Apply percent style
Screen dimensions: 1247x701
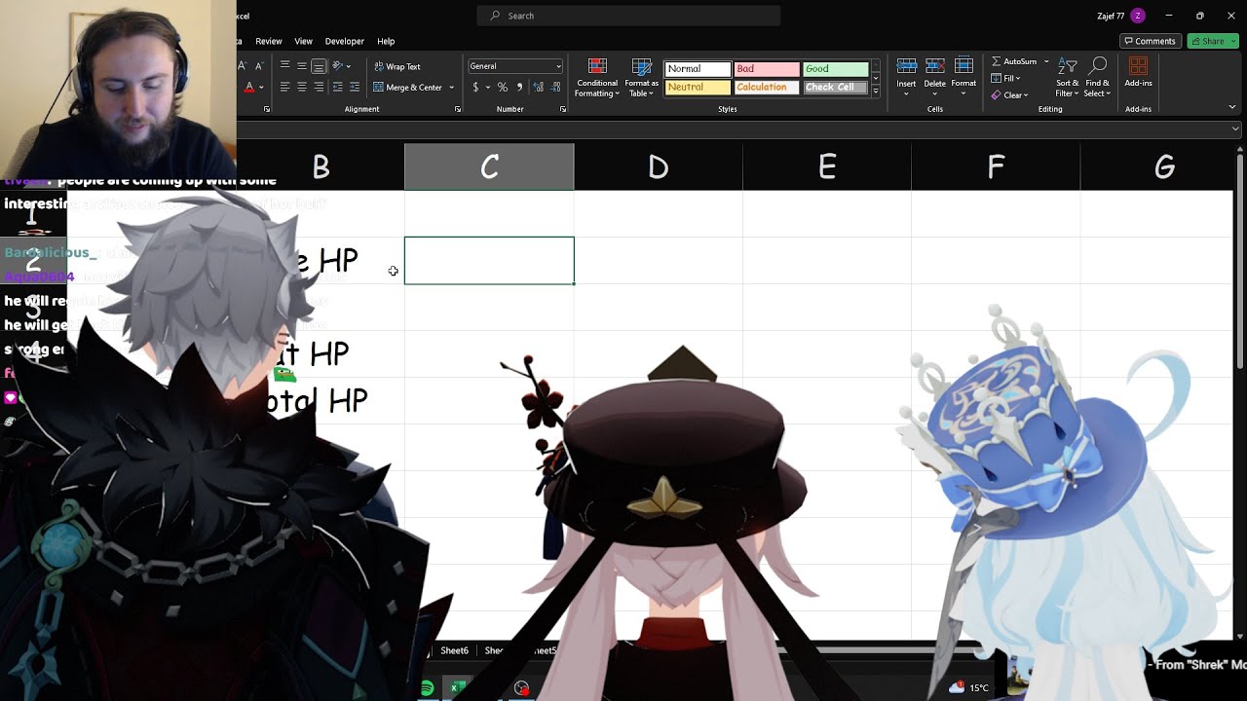pyautogui.click(x=503, y=88)
